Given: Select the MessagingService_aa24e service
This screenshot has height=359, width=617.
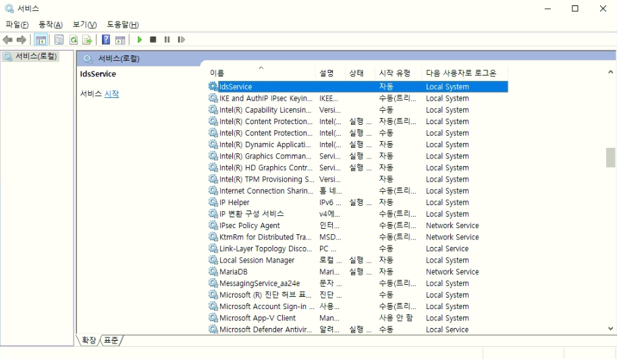Looking at the screenshot, I should coord(260,283).
